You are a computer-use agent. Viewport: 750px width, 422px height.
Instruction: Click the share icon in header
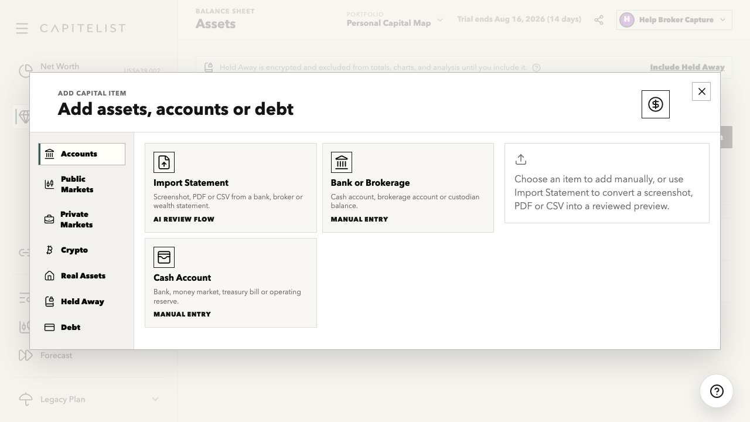599,20
